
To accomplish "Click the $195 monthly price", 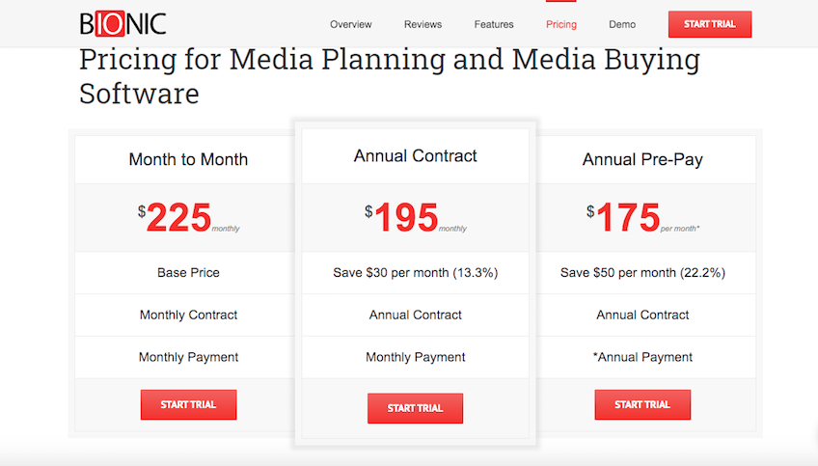I will 415,218.
